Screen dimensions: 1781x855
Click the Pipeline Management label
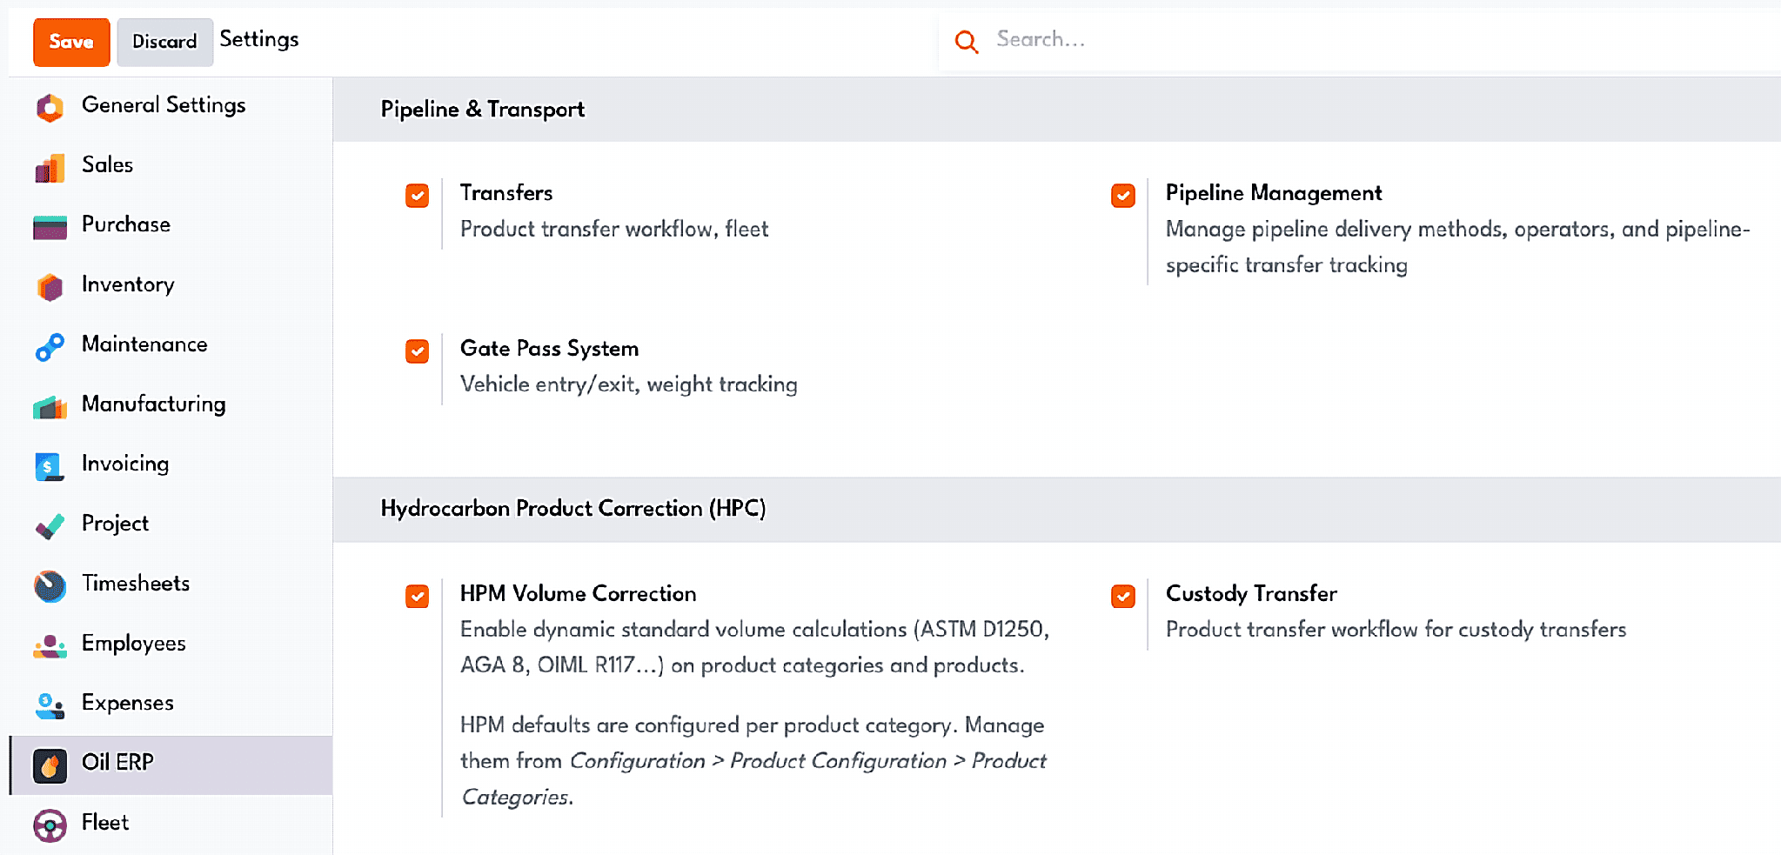pos(1274,193)
